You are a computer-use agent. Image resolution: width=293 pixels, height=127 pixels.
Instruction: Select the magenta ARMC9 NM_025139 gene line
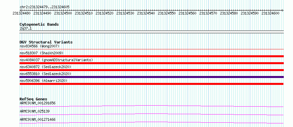point(151,114)
